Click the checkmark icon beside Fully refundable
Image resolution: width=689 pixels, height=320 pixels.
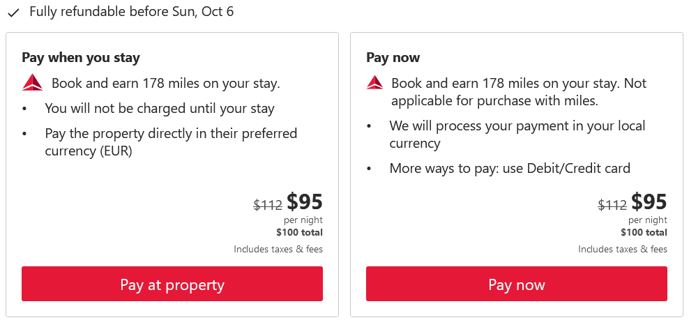(13, 13)
